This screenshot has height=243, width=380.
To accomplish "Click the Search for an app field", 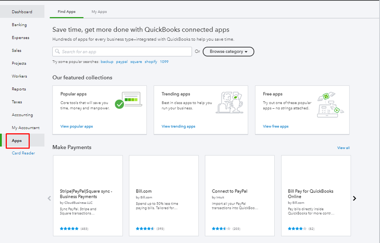I will click(x=126, y=52).
